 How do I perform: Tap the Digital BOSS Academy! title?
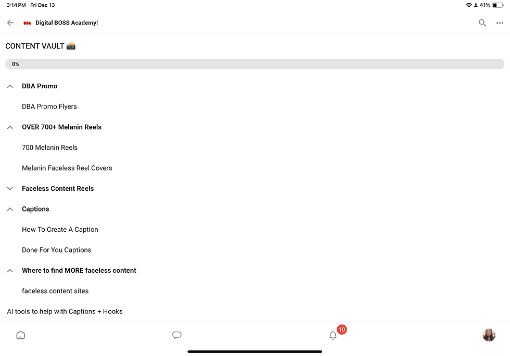[x=67, y=23]
